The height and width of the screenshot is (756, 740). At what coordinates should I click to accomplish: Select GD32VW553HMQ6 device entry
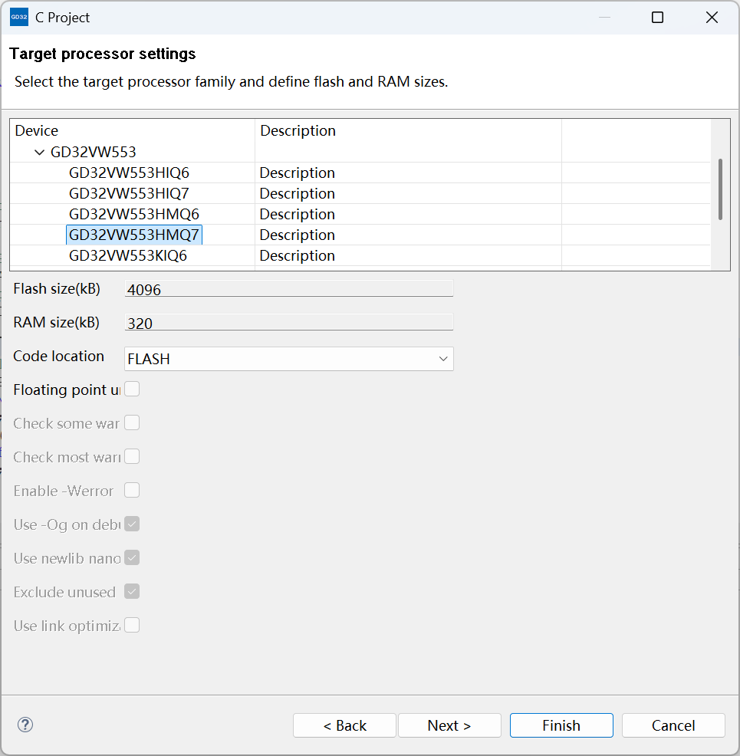pos(133,215)
